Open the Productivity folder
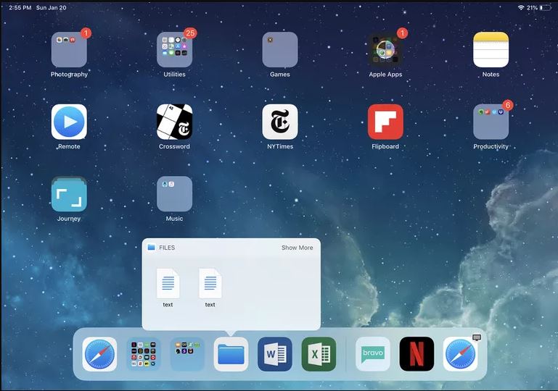The image size is (558, 391). tap(491, 122)
